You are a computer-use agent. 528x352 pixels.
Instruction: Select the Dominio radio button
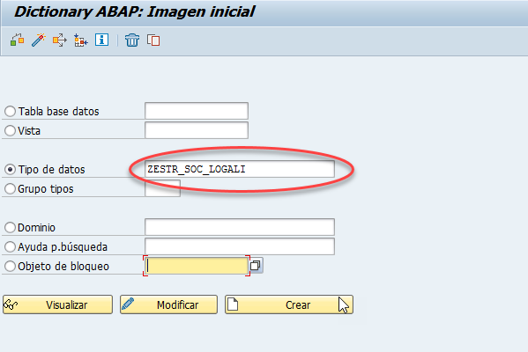tap(10, 227)
